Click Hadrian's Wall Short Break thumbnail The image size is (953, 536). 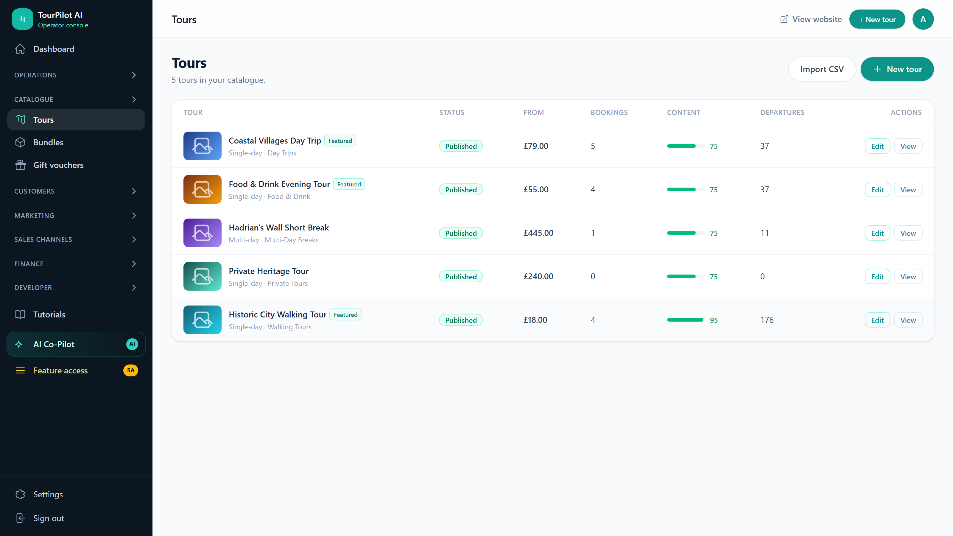point(203,233)
